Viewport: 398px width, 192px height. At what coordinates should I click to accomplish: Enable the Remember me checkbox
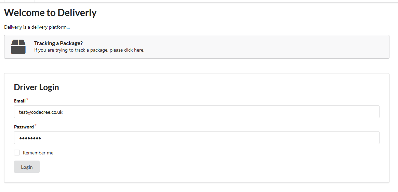tap(17, 153)
